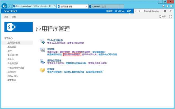Click the address bar search magnifier icon
The width and height of the screenshot is (175, 109).
coord(49,6)
